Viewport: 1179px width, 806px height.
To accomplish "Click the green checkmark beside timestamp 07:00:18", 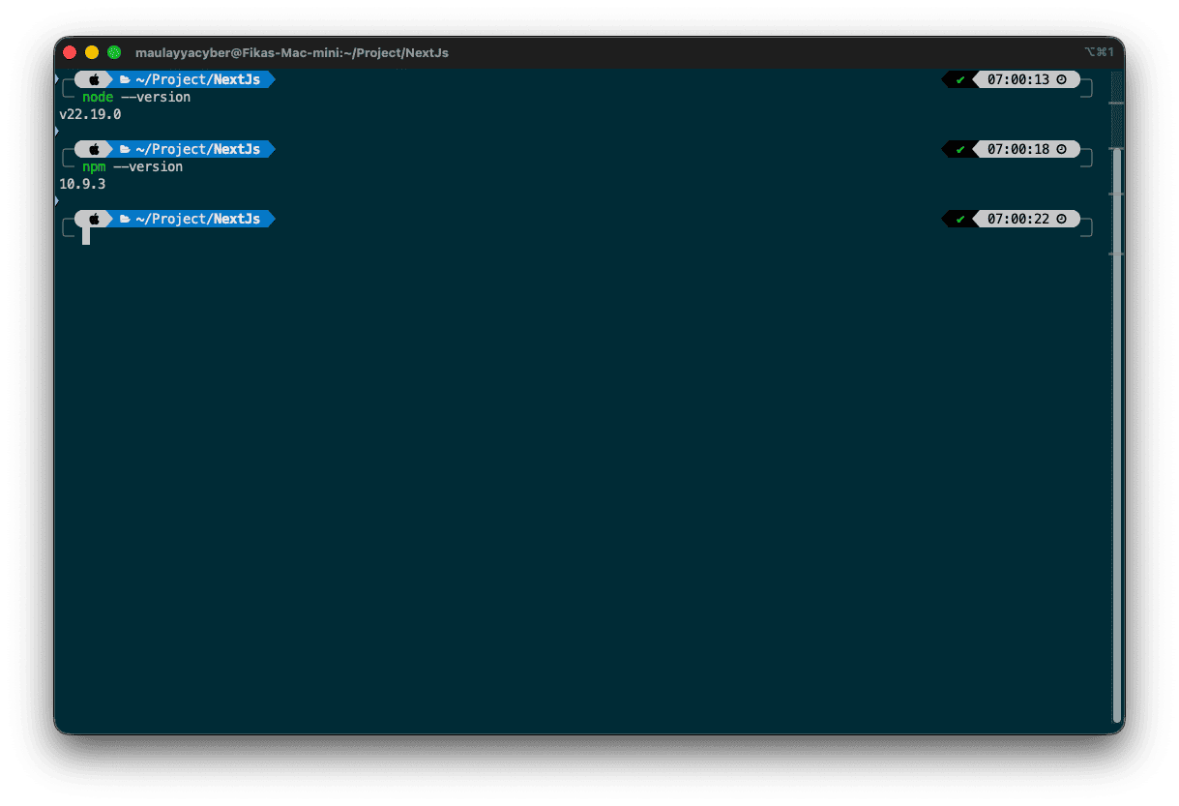I will coord(958,149).
